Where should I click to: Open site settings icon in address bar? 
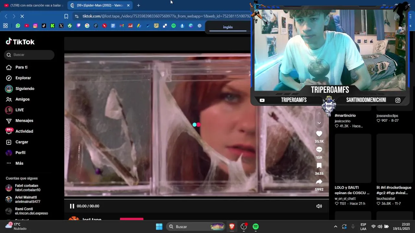pos(76,16)
